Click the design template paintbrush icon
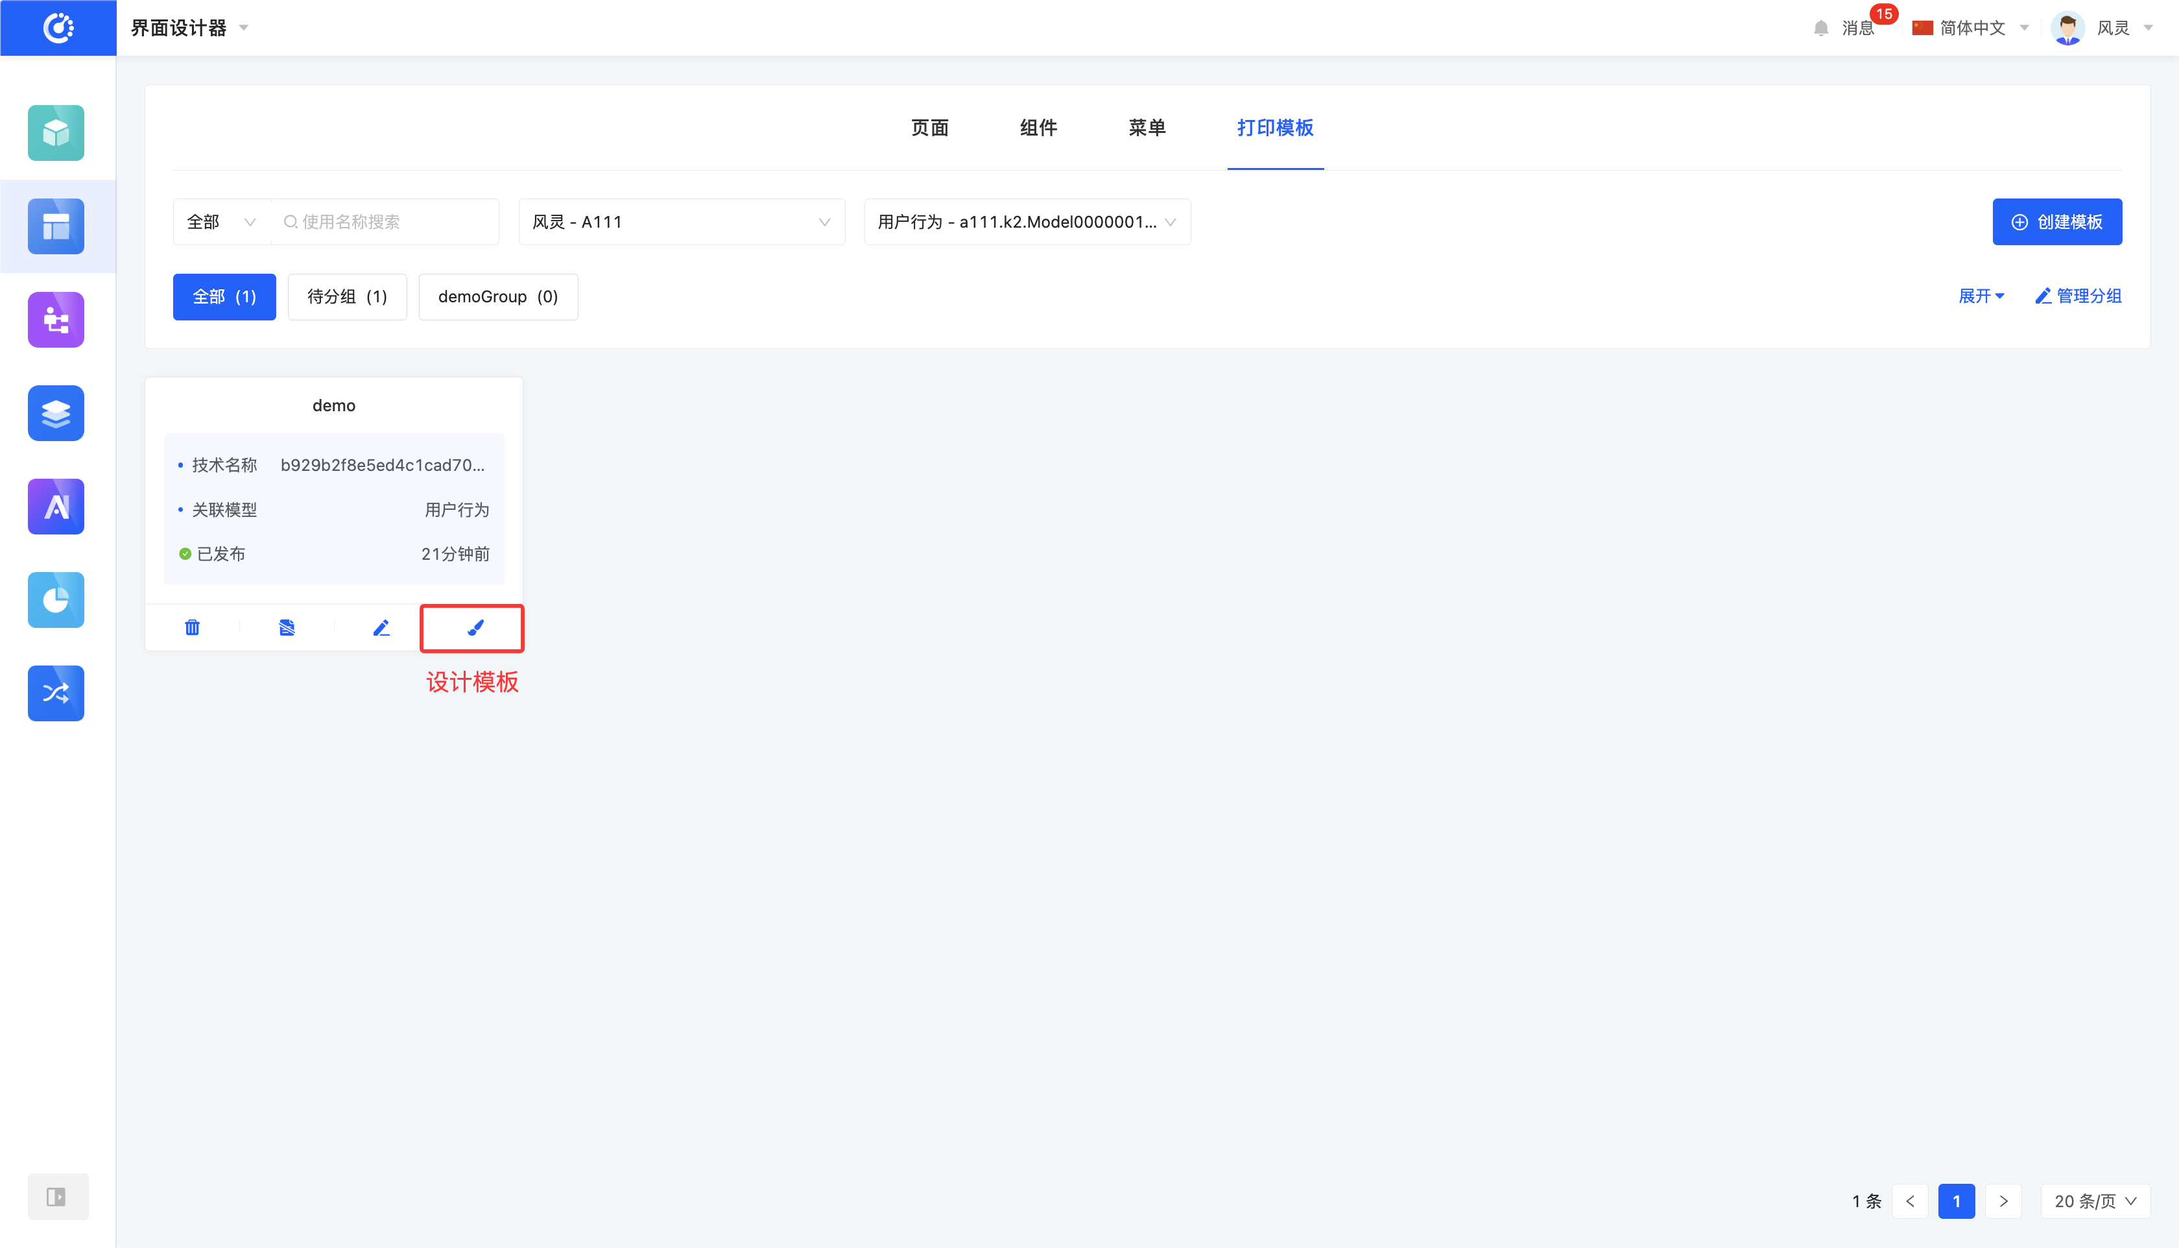Screen dimensions: 2179x1248 coord(475,629)
